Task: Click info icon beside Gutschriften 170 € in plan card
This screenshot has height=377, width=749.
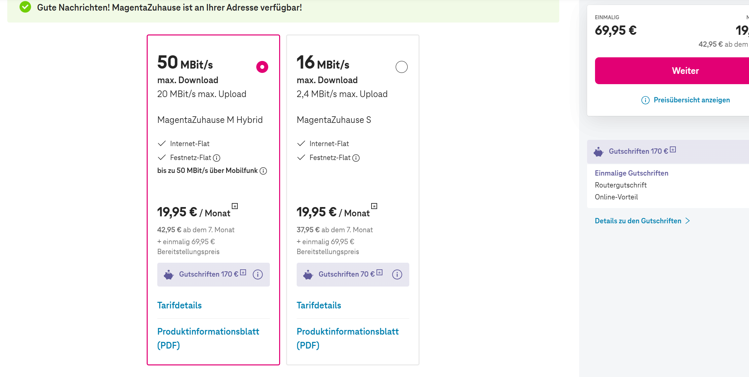Action: pyautogui.click(x=258, y=274)
